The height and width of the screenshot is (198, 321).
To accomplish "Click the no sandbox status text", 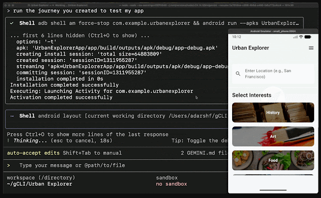I will coord(171,184).
